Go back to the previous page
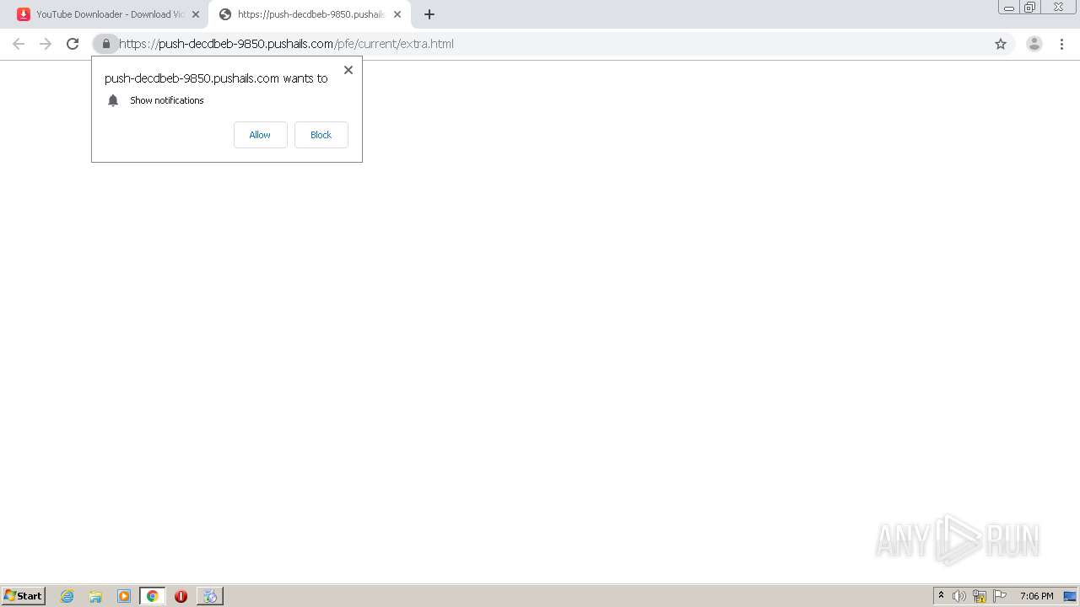The width and height of the screenshot is (1080, 607). tap(19, 44)
